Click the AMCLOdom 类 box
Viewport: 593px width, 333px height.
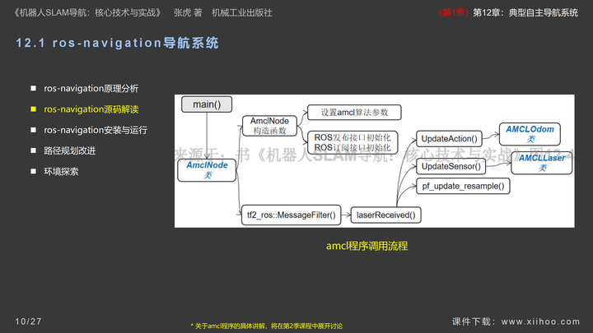coord(530,134)
